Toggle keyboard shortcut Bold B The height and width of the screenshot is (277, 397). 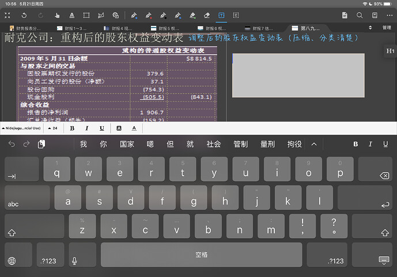coord(356,144)
